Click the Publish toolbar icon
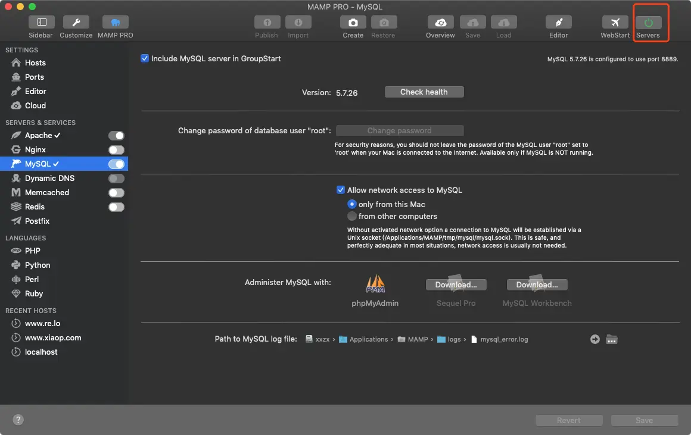The height and width of the screenshot is (435, 691). 267,22
